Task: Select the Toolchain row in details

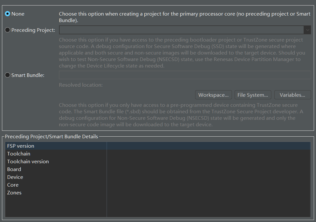Action: (158, 154)
